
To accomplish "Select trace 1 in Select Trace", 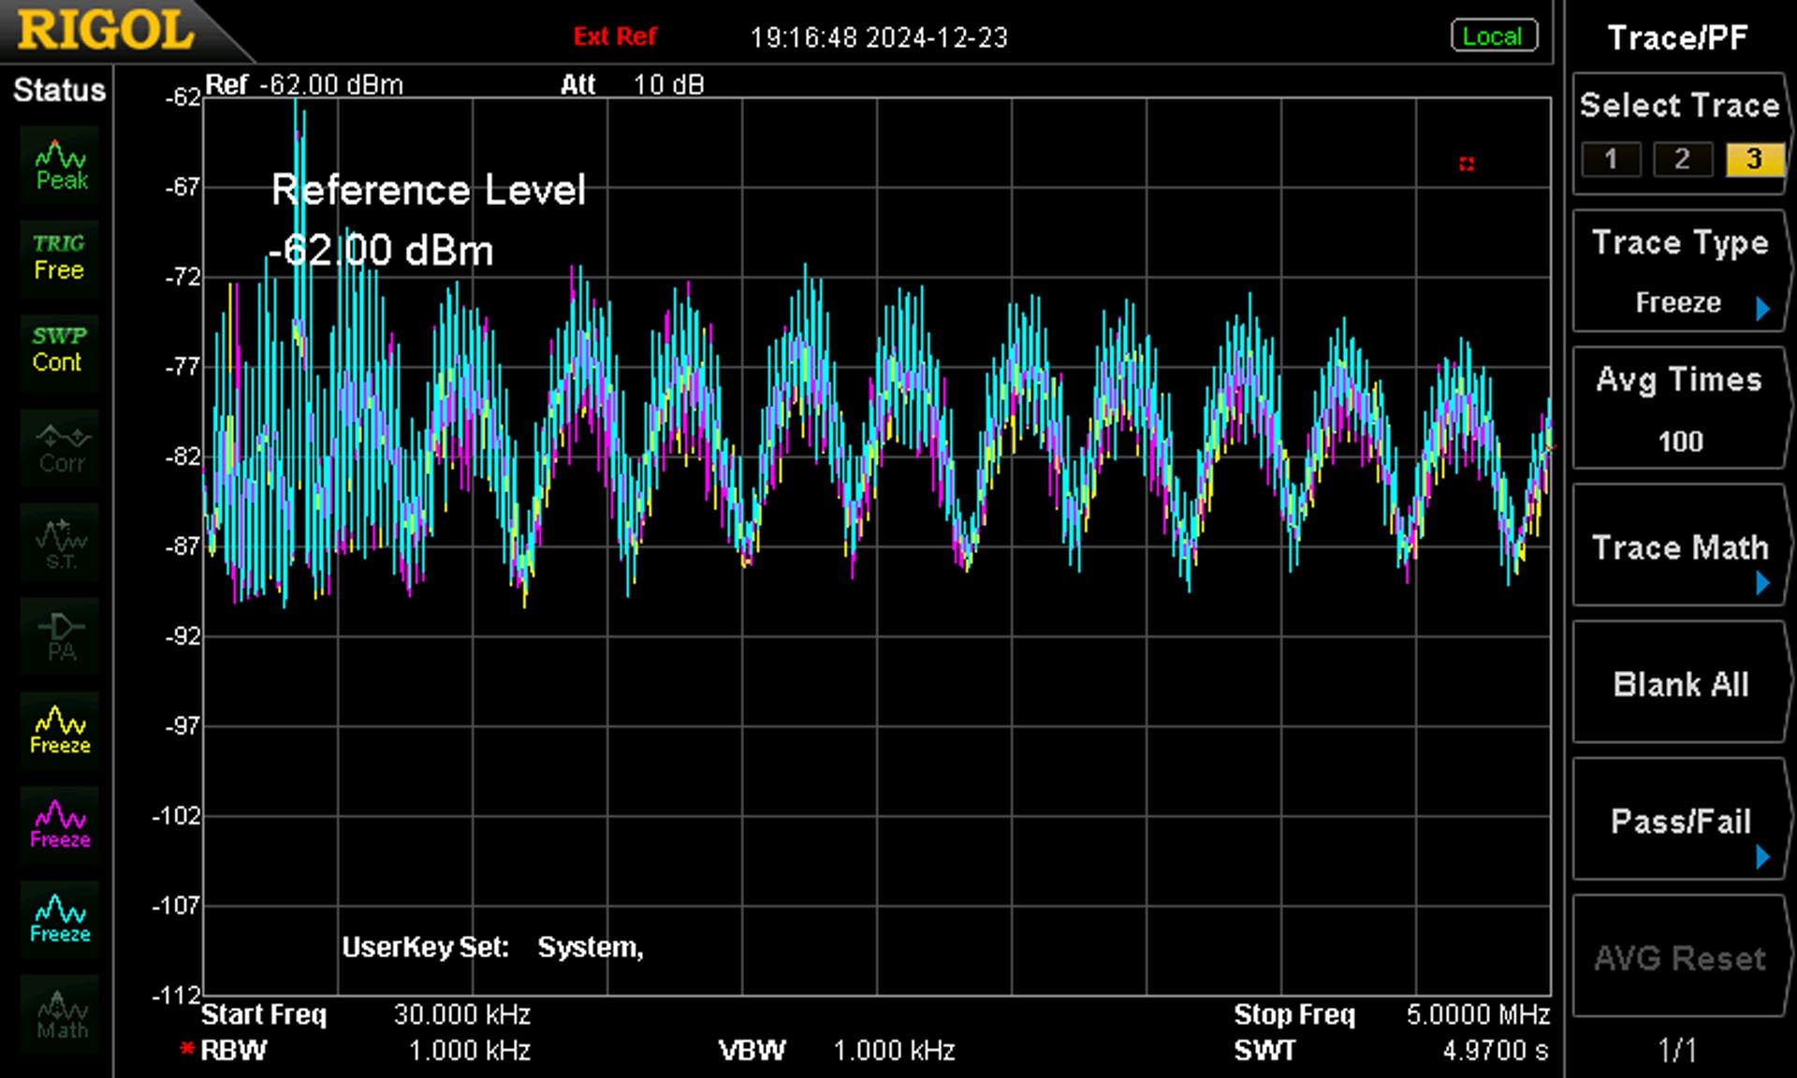I will (x=1611, y=159).
